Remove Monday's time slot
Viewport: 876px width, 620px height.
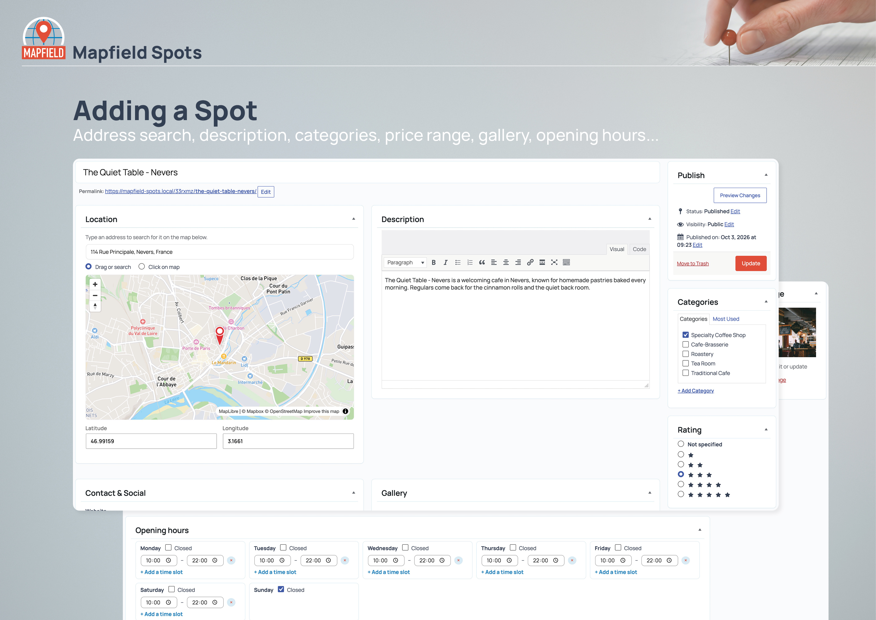[x=231, y=560]
